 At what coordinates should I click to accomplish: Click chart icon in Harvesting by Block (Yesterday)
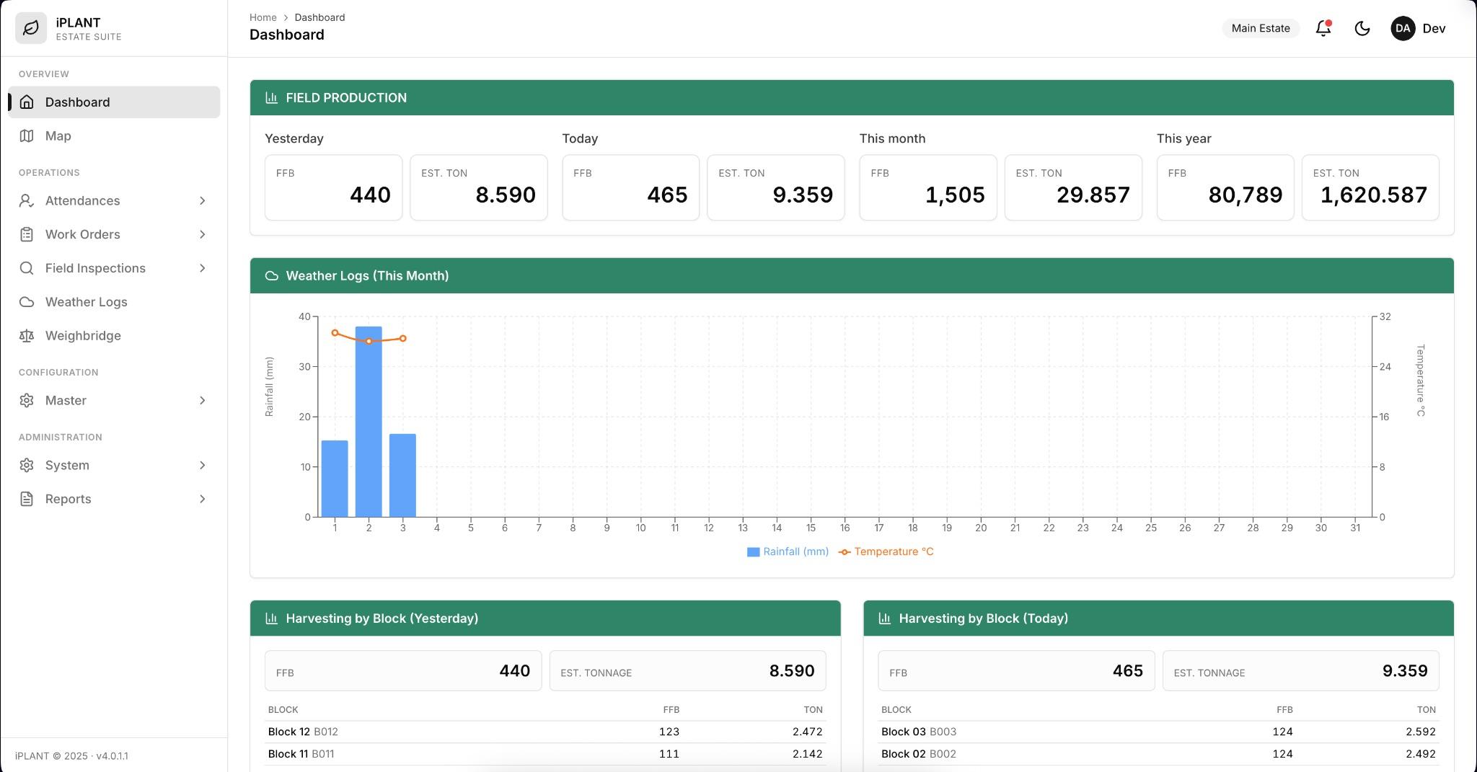272,618
